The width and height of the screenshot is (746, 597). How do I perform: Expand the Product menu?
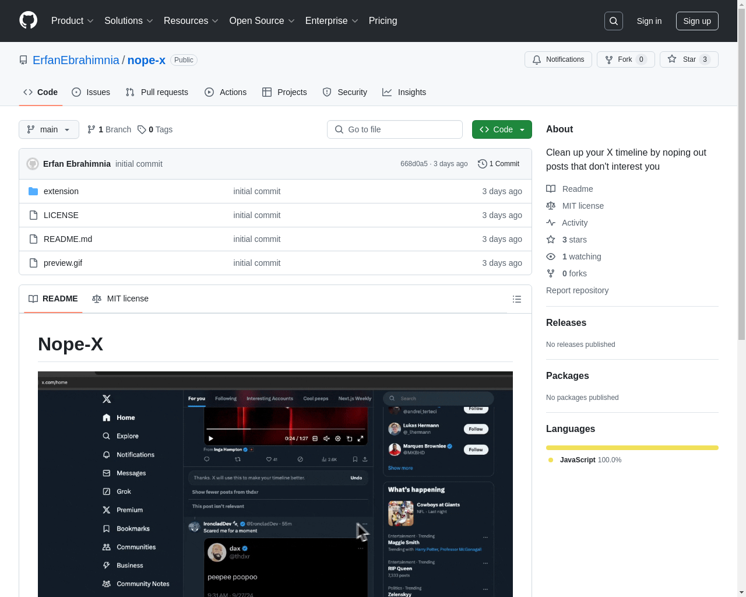[72, 21]
